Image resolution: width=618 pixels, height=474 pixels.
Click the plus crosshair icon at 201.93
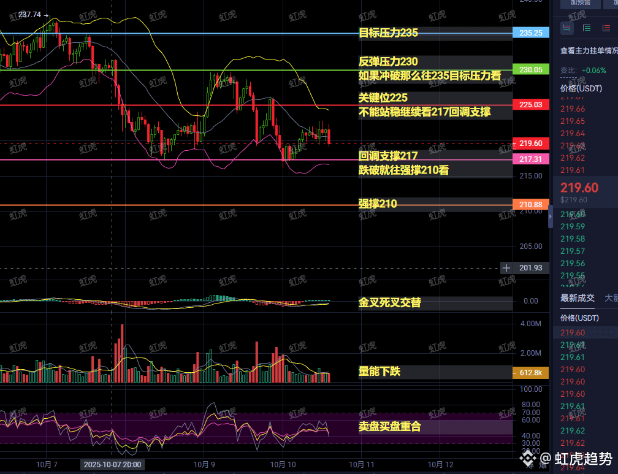[x=506, y=268]
